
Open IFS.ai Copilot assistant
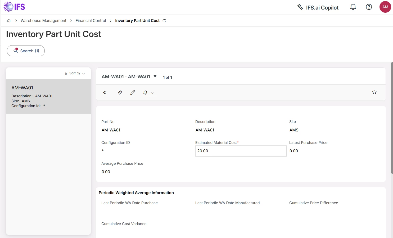318,7
